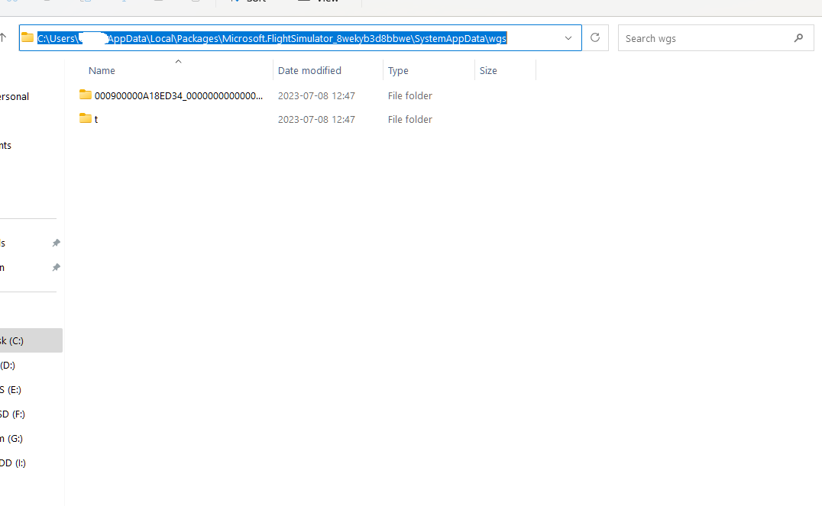Select the 000900000A18ED34 folder icon

point(86,95)
